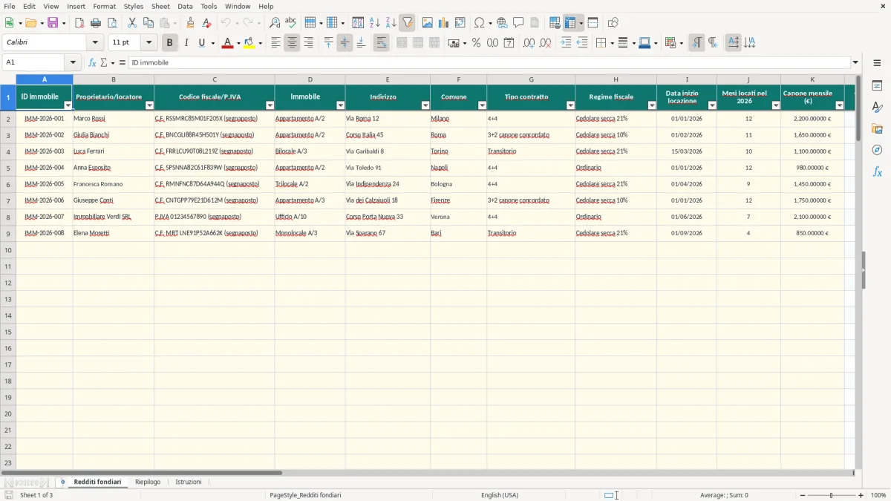
Task: Open the font size dropdown
Action: point(149,43)
